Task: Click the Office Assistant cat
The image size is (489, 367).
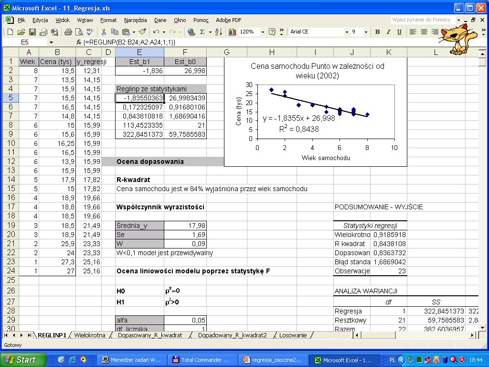Action: 457,39
